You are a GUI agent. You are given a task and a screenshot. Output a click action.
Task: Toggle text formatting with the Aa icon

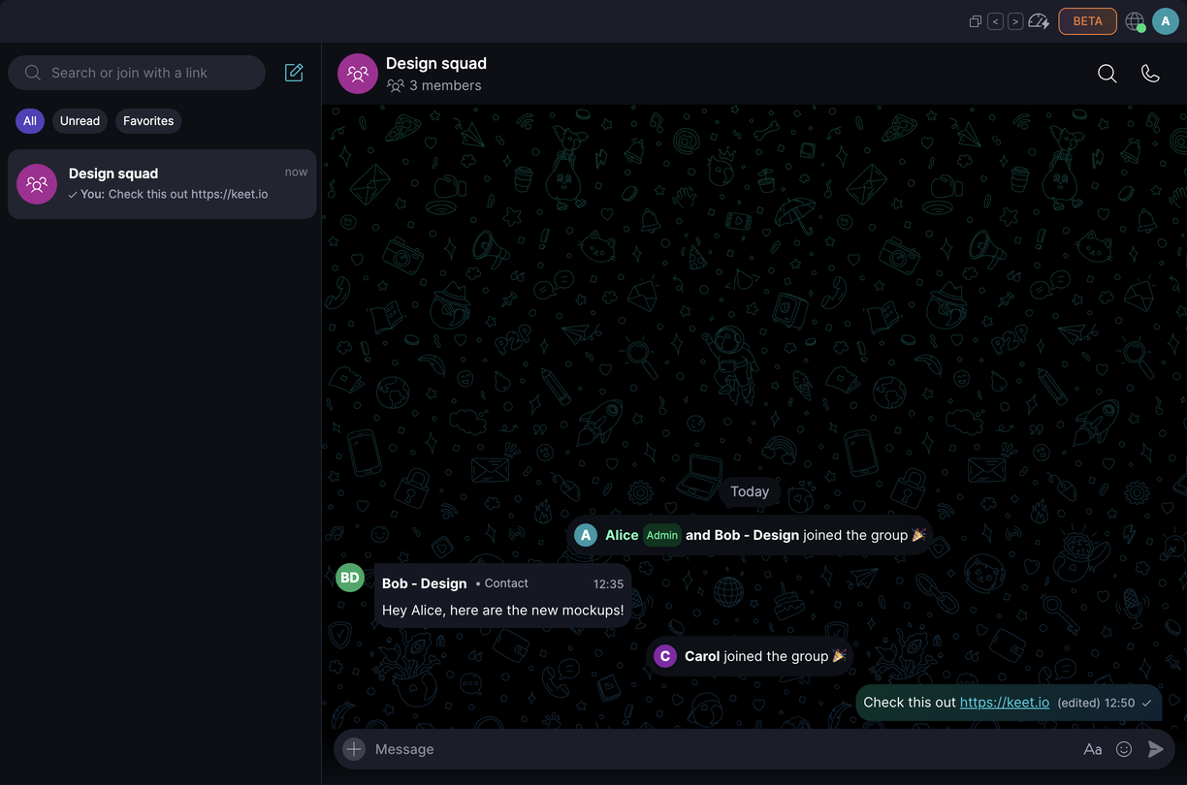(x=1093, y=749)
